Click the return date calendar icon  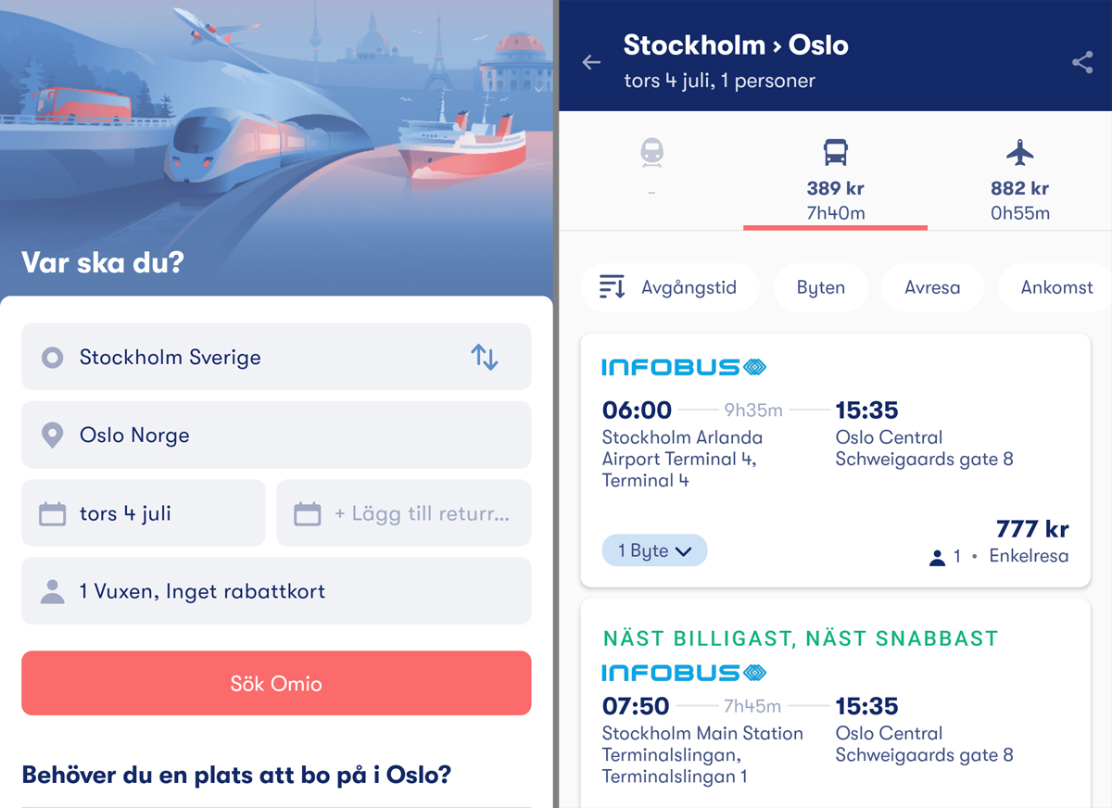(307, 513)
